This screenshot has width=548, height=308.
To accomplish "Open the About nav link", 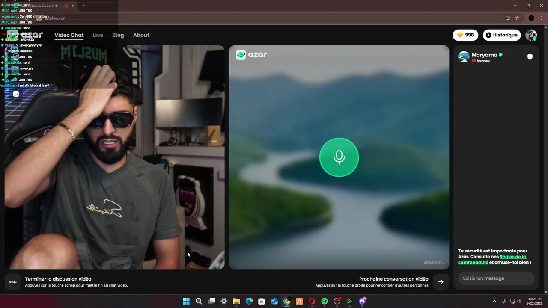I will coord(141,35).
